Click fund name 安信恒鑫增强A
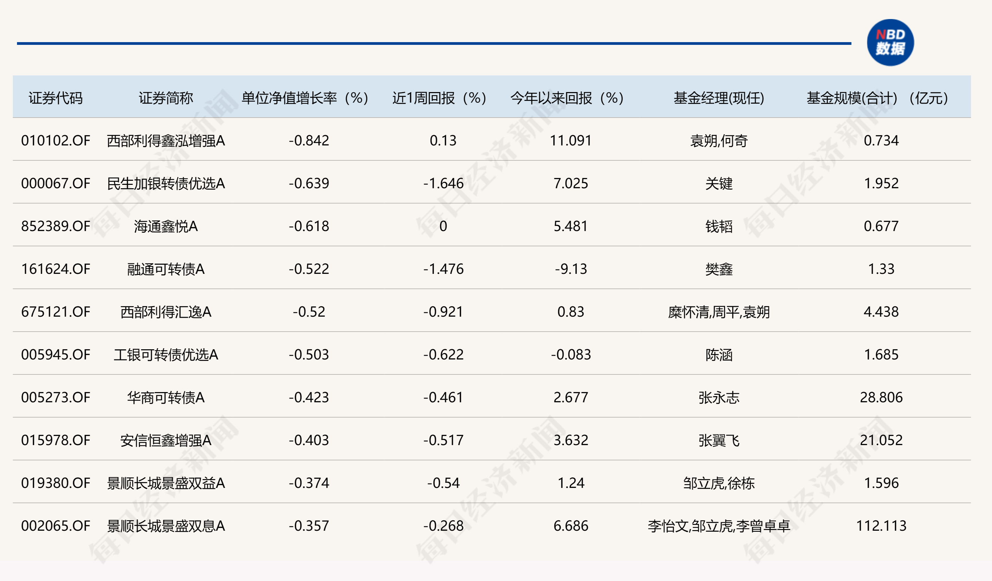The width and height of the screenshot is (992, 581). (x=166, y=441)
